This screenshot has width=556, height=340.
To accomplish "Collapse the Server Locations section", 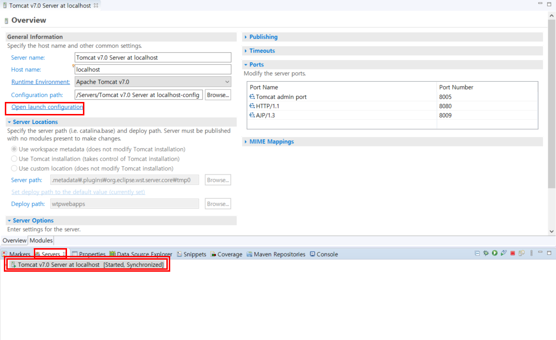I will click(9, 122).
